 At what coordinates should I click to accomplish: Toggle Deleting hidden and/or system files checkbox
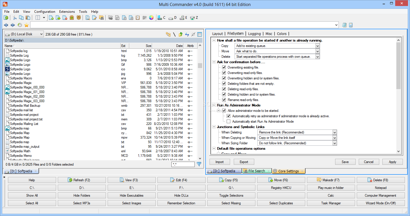224,94
